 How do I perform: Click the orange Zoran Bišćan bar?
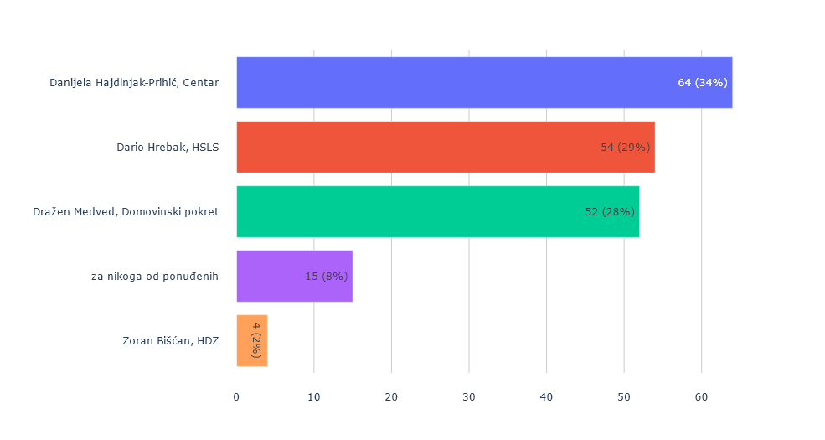pyautogui.click(x=246, y=341)
